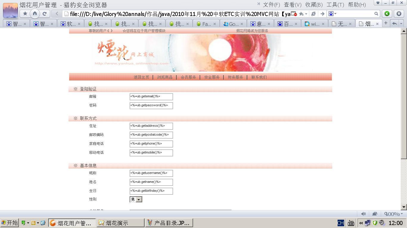Image resolution: width=407 pixels, height=228 pixels.
Task: Open the 收藏(B) menu
Action: (314, 5)
